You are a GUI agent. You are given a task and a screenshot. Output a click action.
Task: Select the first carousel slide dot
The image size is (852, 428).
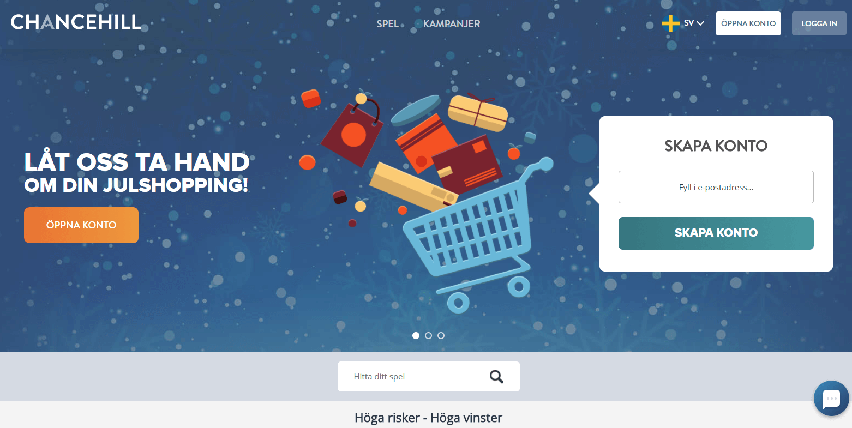pyautogui.click(x=416, y=335)
